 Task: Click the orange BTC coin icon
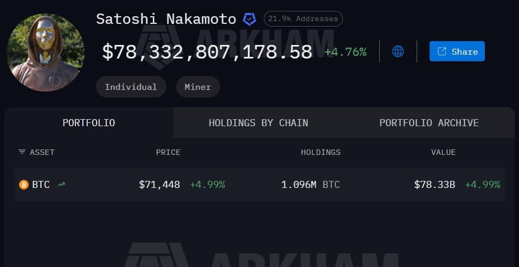click(x=24, y=185)
